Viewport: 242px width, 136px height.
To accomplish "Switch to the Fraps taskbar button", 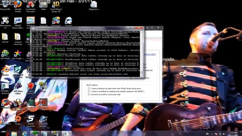I will point(56,133).
